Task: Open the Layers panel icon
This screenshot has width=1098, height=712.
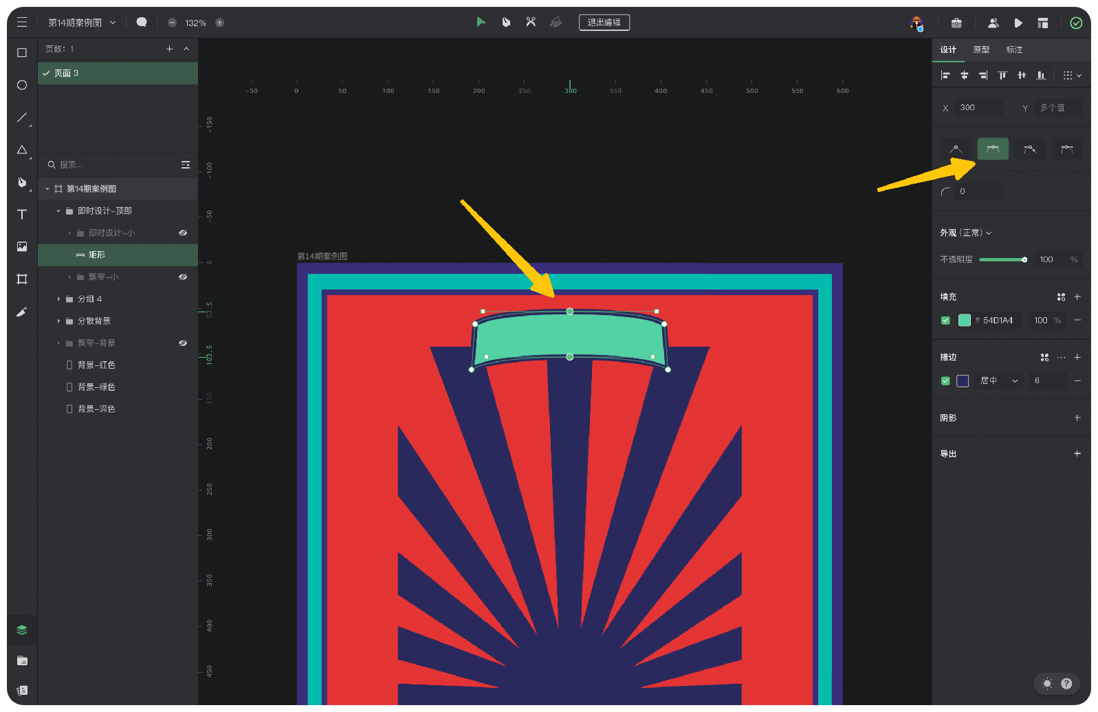Action: (22, 630)
